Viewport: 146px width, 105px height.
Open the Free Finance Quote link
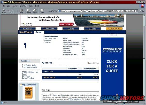(29, 65)
